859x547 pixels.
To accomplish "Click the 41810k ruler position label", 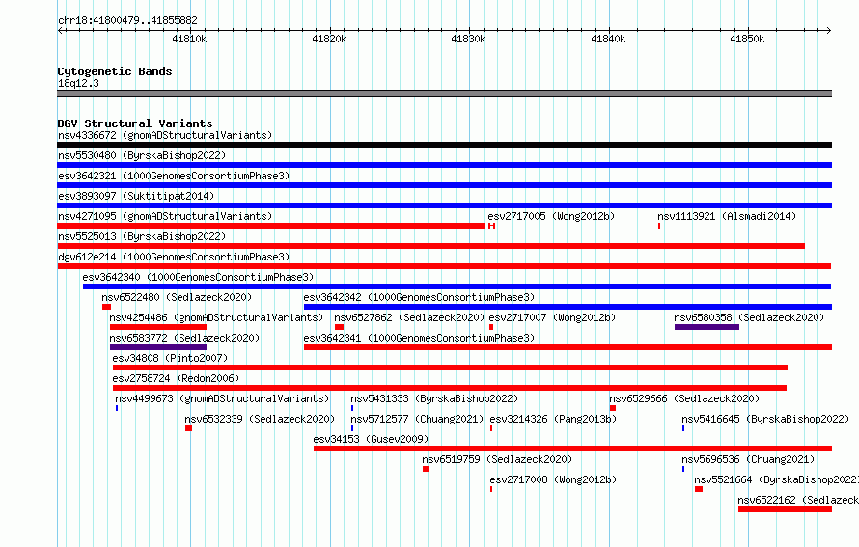I will [x=189, y=39].
